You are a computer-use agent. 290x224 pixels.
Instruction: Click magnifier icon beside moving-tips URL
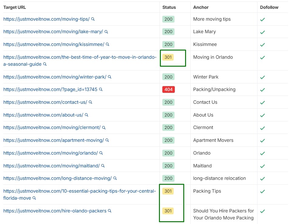[93, 19]
